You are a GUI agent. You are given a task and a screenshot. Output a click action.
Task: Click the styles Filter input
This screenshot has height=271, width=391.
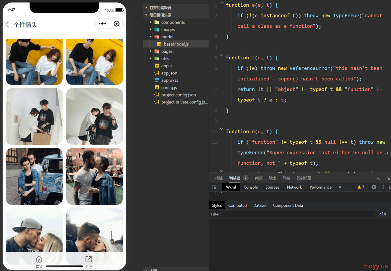[291, 214]
